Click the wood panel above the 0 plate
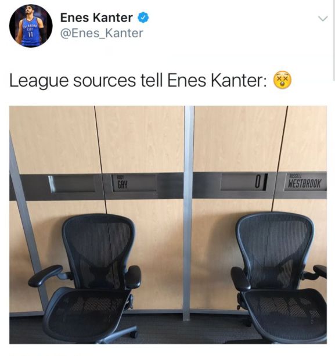The height and width of the screenshot is (356, 335). 238,139
